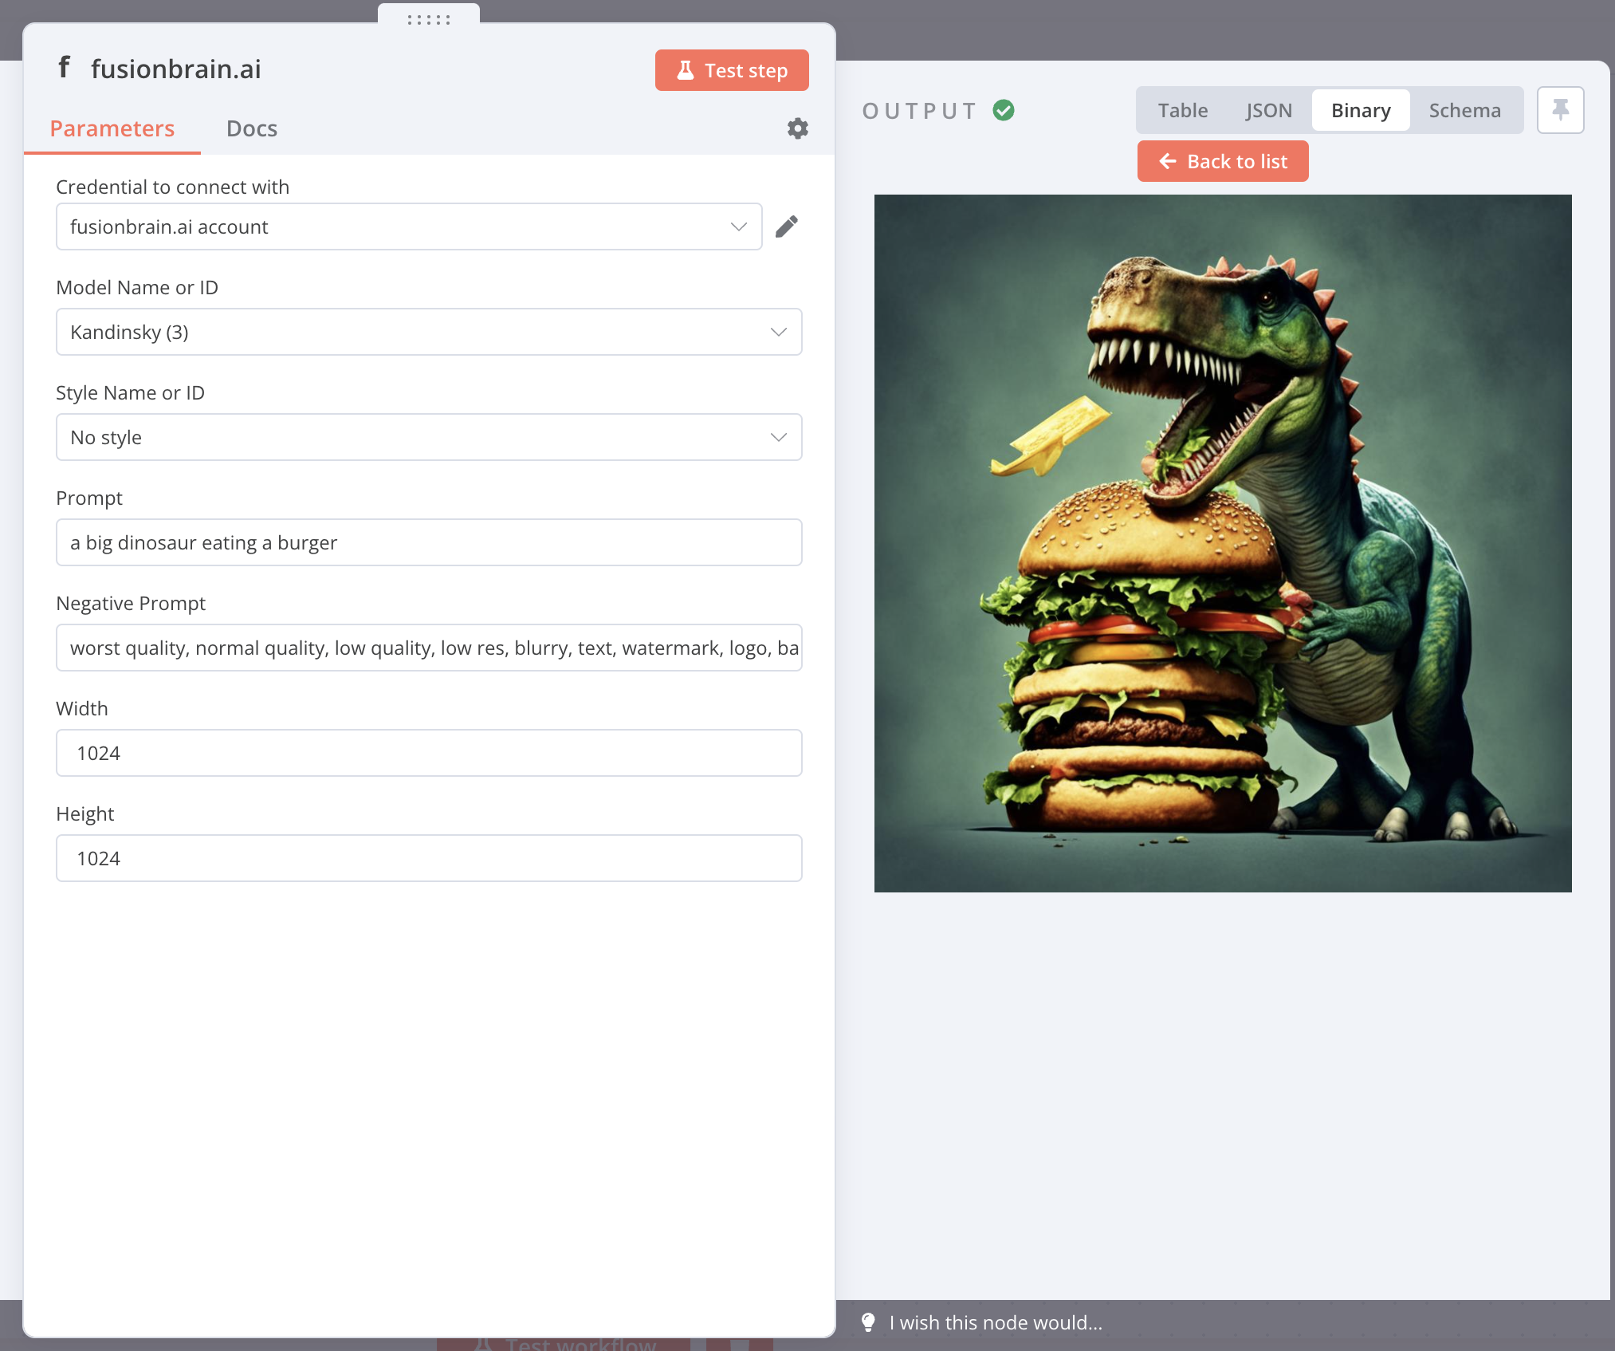
Task: Open the Style Name dropdown
Action: click(x=429, y=437)
